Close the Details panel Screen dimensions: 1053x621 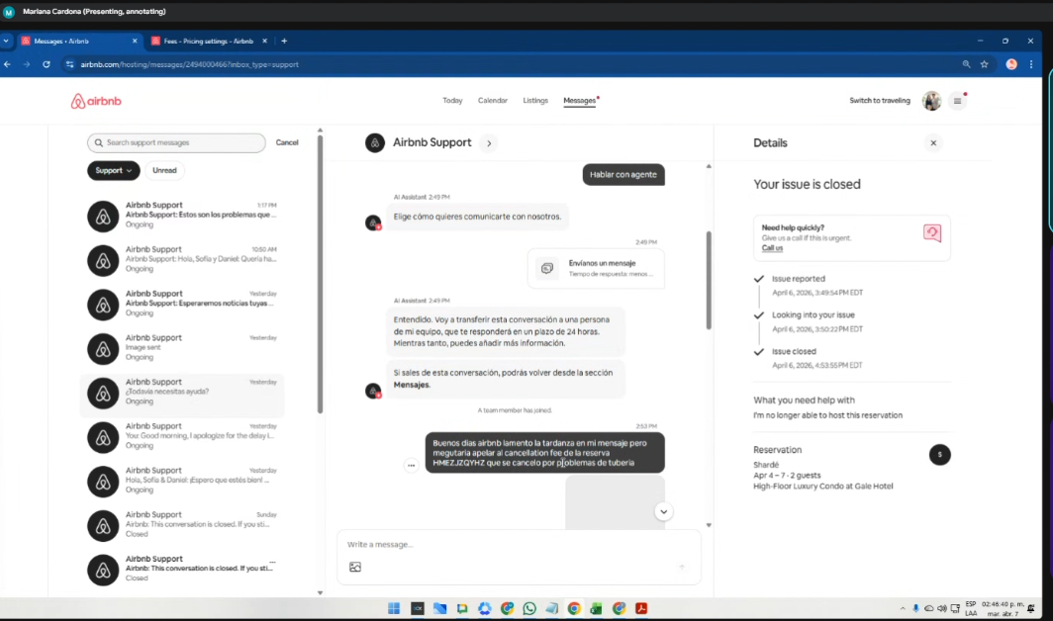coord(933,143)
